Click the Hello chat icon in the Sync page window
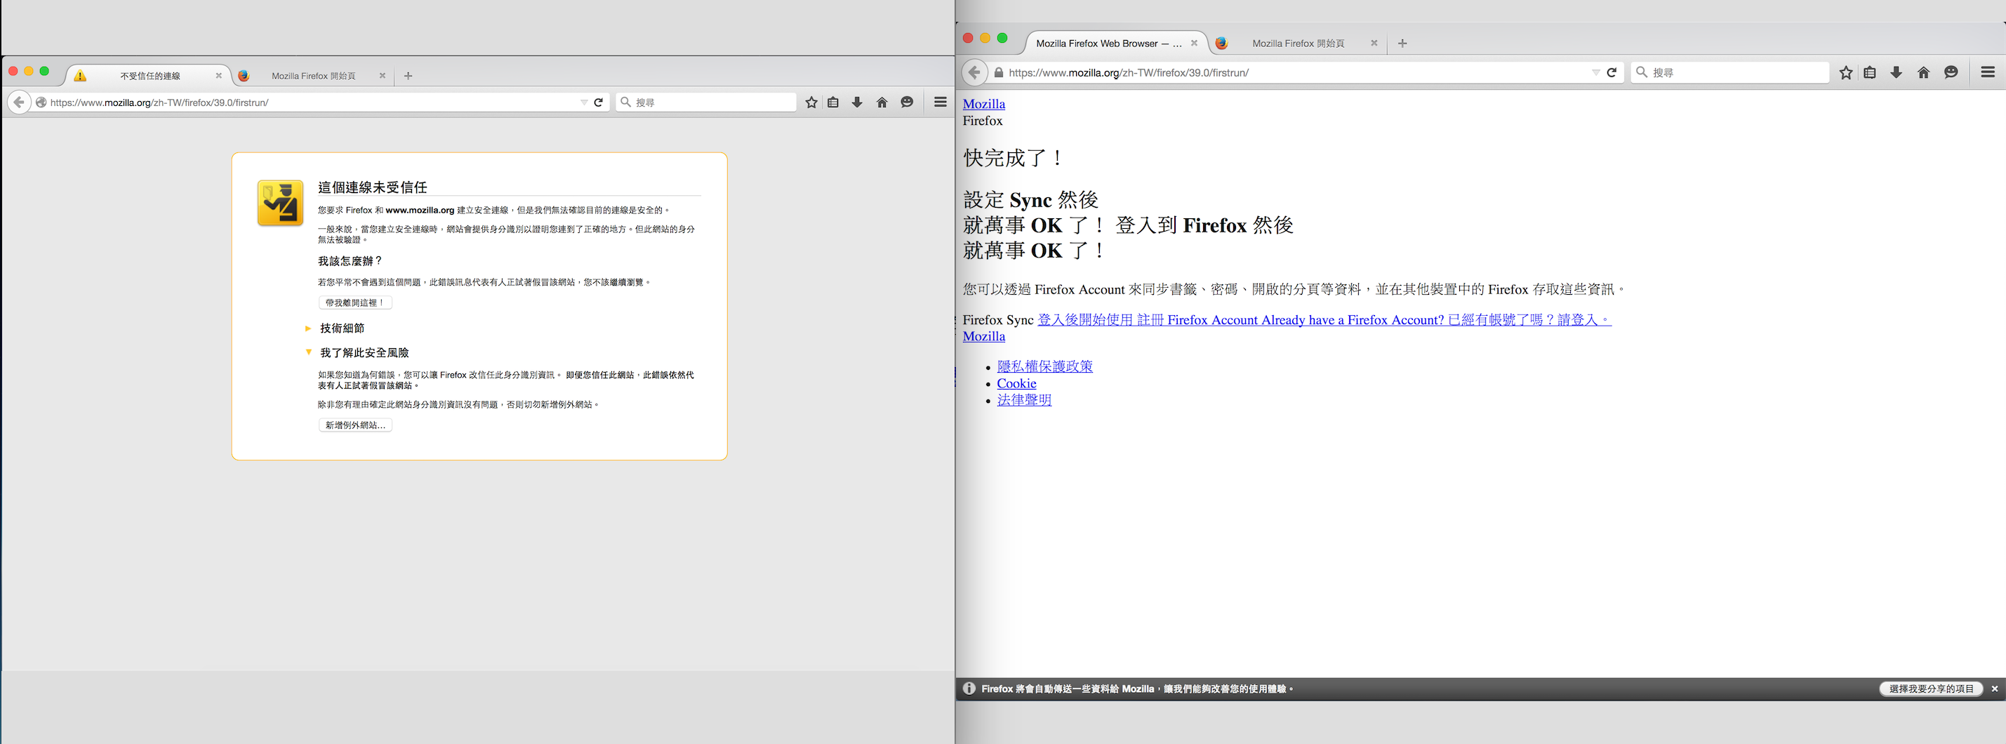 coord(1951,72)
